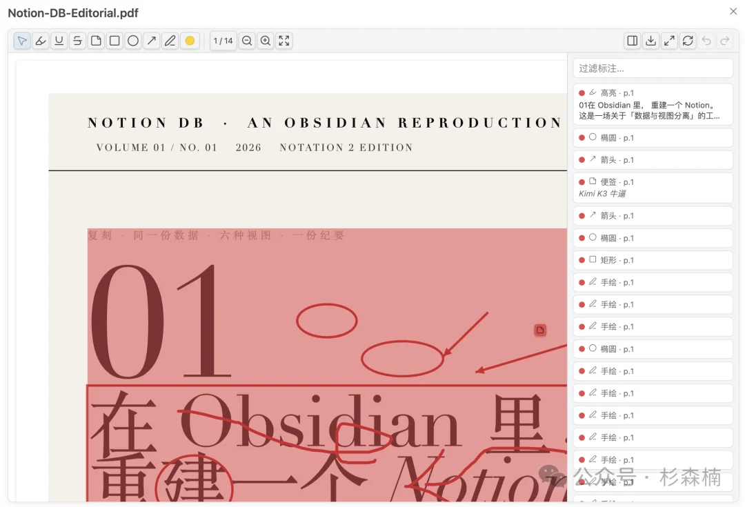Select the highlighter tool

pos(41,41)
